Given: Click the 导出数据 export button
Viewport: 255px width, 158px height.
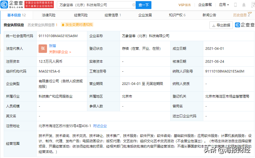Looking at the screenshot, I should tap(221, 25).
